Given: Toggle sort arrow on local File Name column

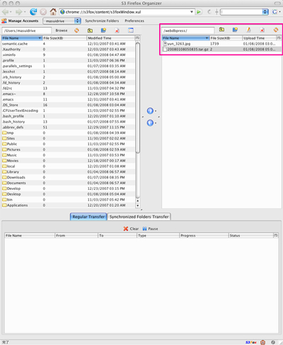Looking at the screenshot, I should pos(40,38).
